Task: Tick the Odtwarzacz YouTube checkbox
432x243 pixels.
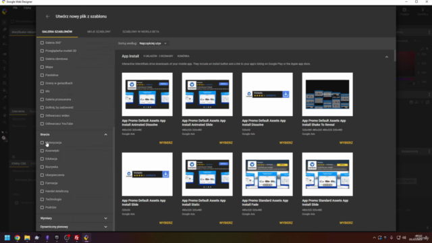Action: tap(42, 124)
